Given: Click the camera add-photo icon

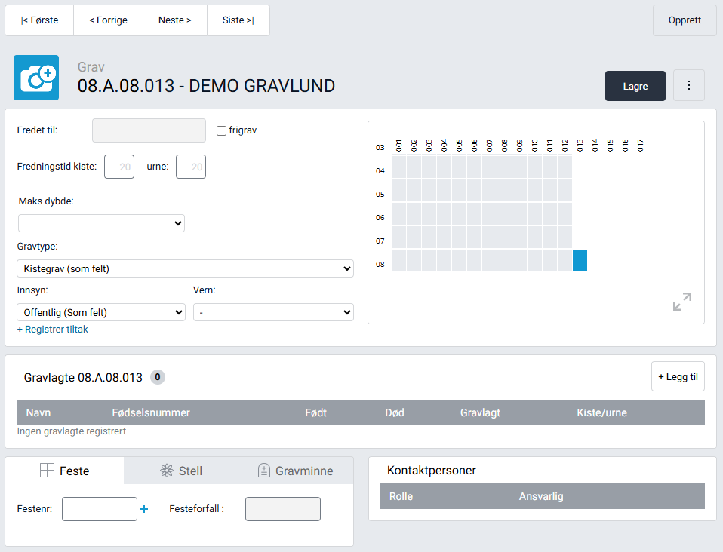Looking at the screenshot, I should [x=36, y=78].
